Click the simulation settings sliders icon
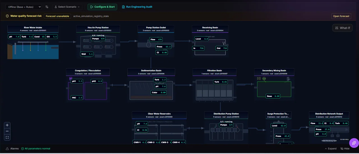Image resolution: width=359 pixels, height=154 pixels. [47, 7]
